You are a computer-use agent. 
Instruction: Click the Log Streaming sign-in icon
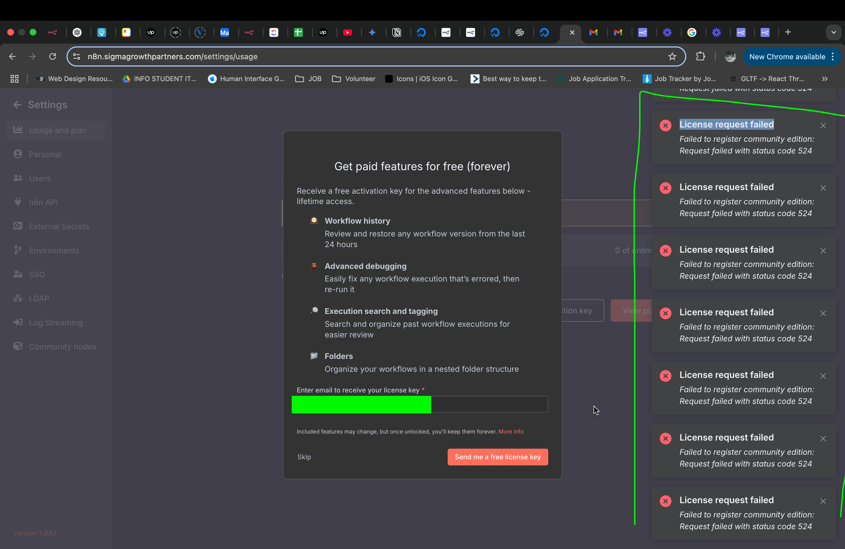[x=18, y=322]
